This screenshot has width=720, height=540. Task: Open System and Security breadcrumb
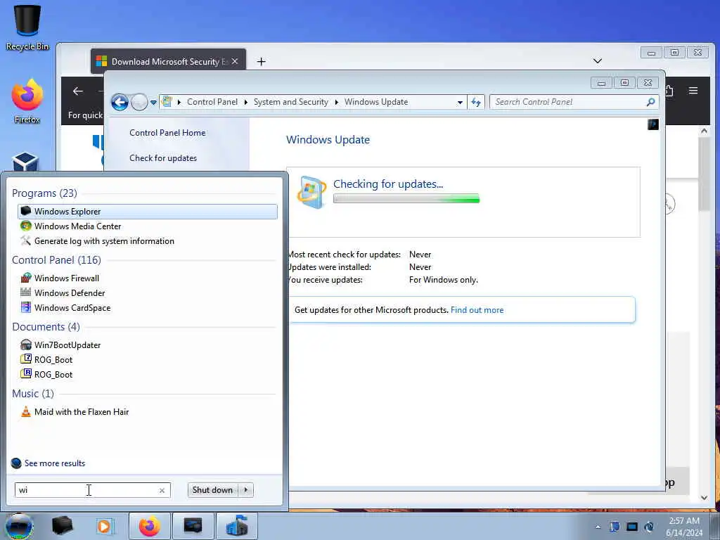pyautogui.click(x=290, y=102)
